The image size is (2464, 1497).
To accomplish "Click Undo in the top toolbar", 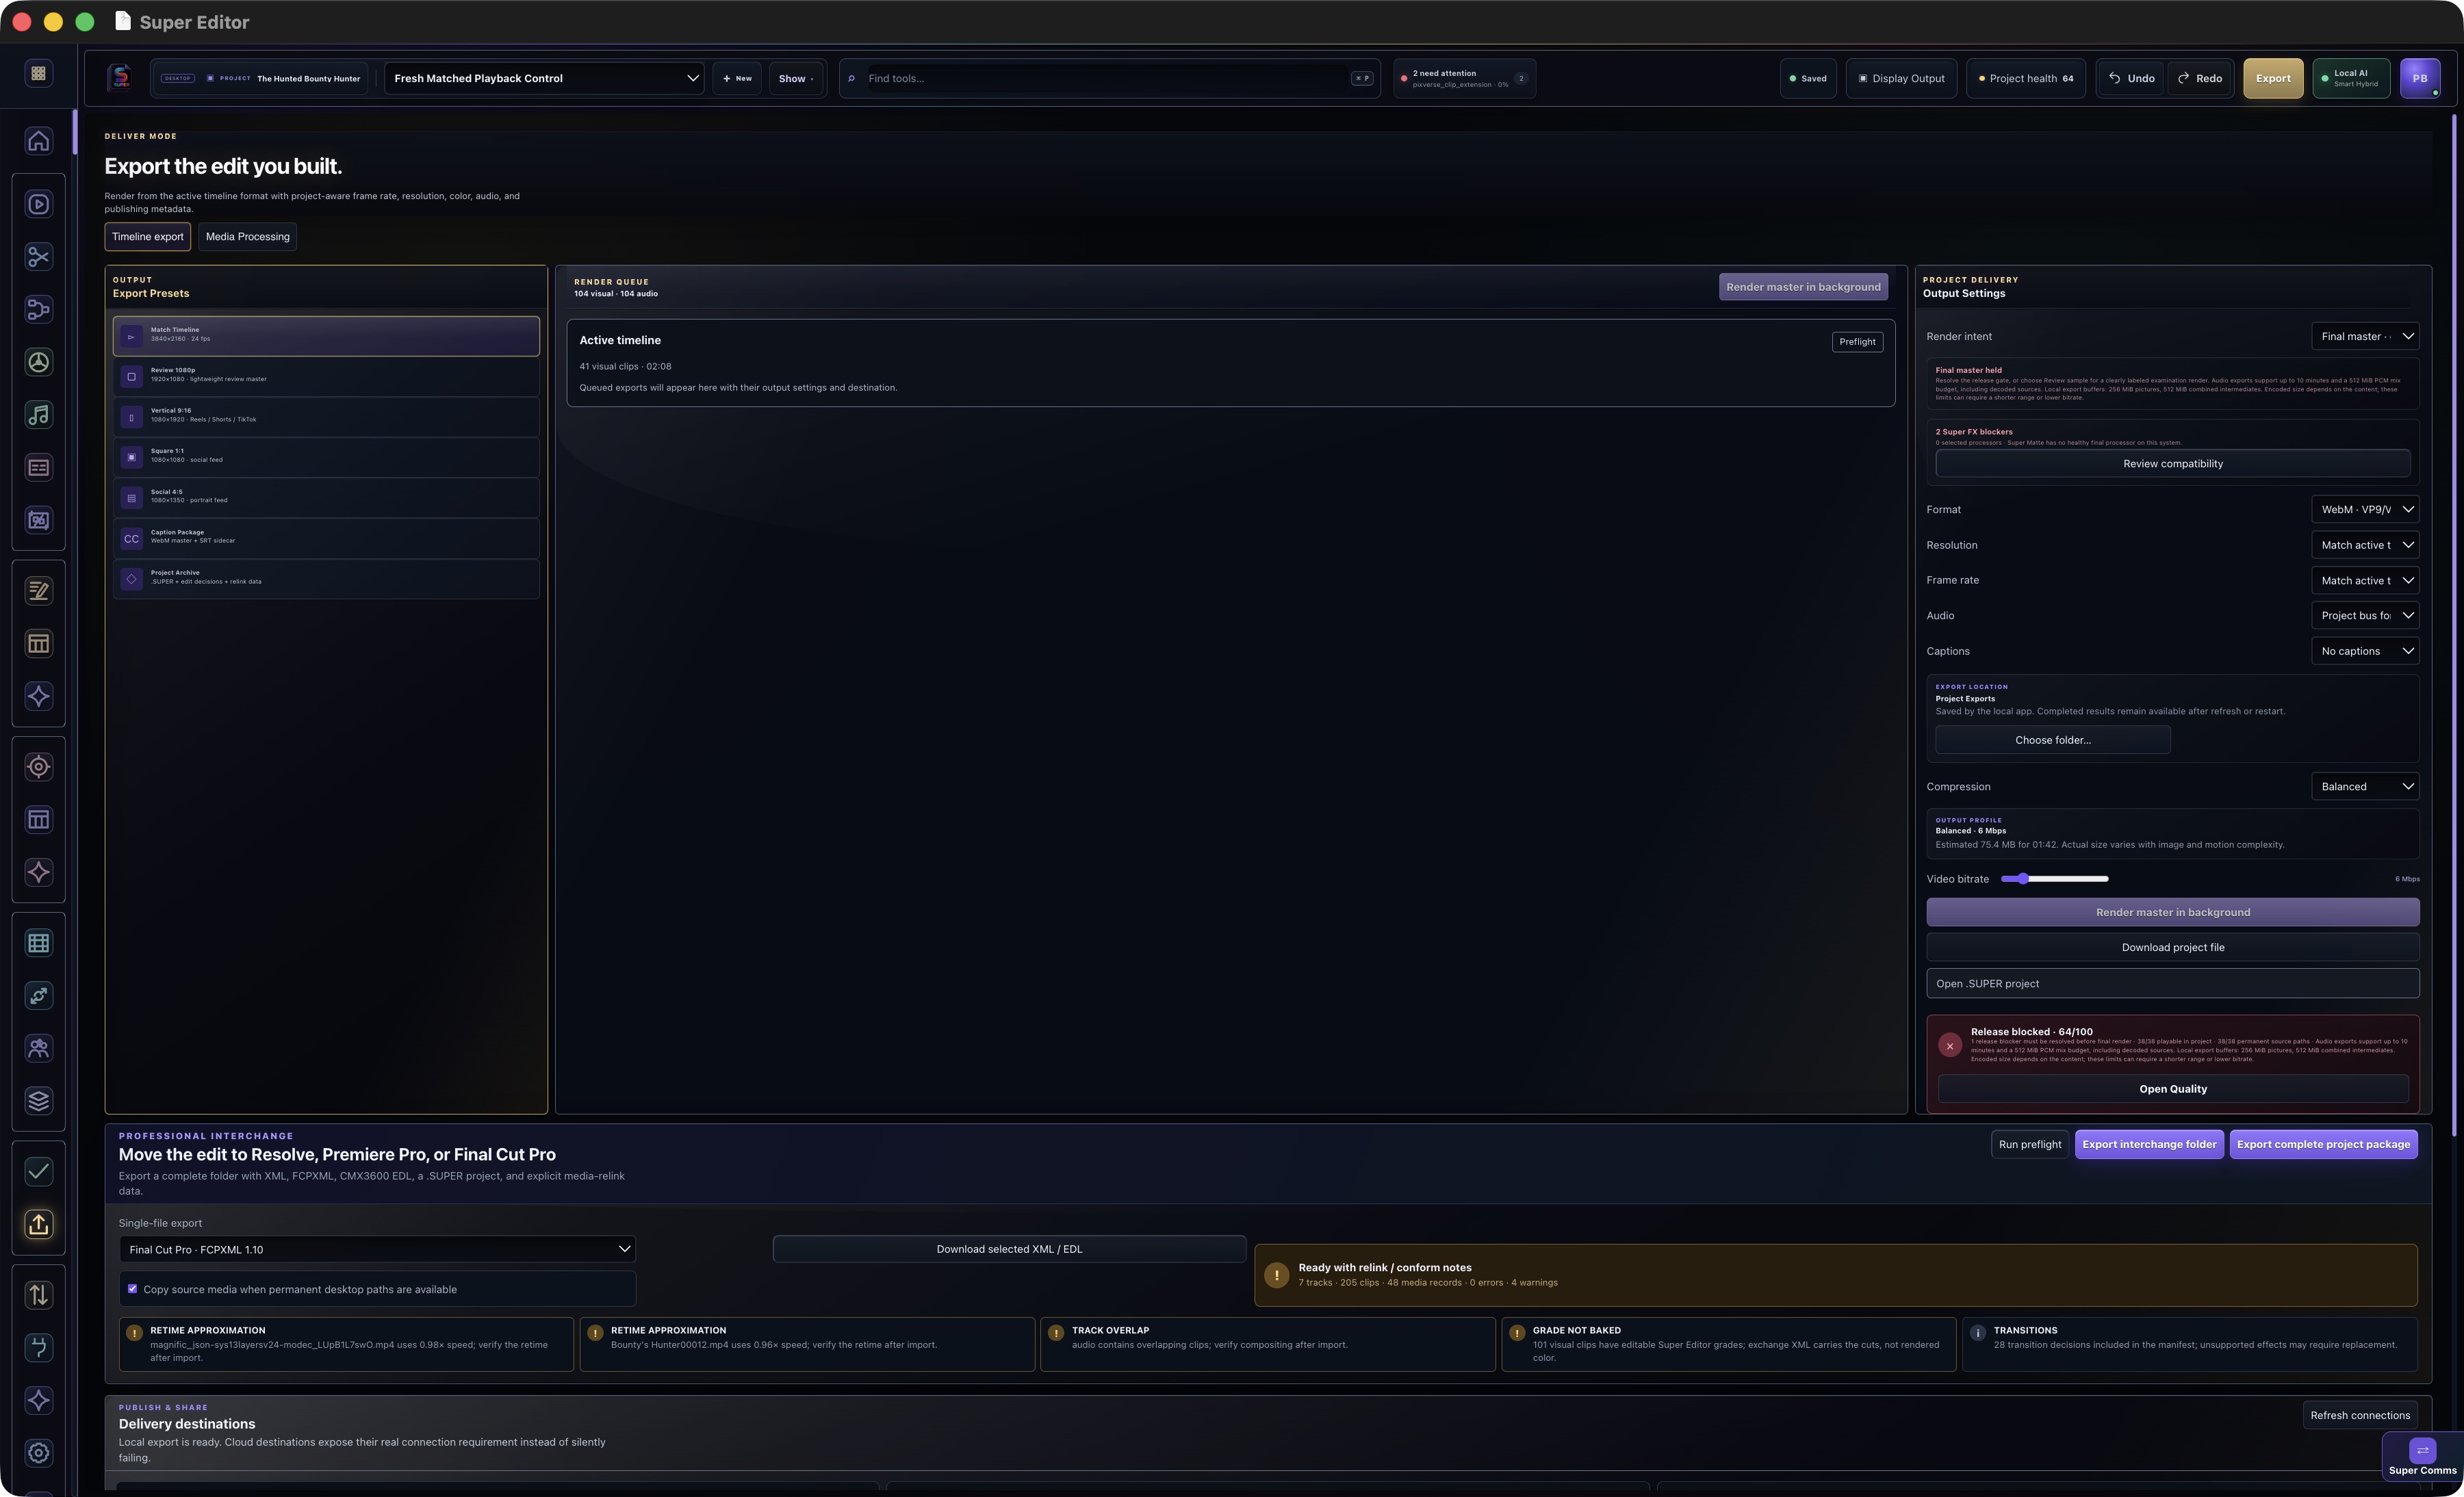I will click(2131, 78).
